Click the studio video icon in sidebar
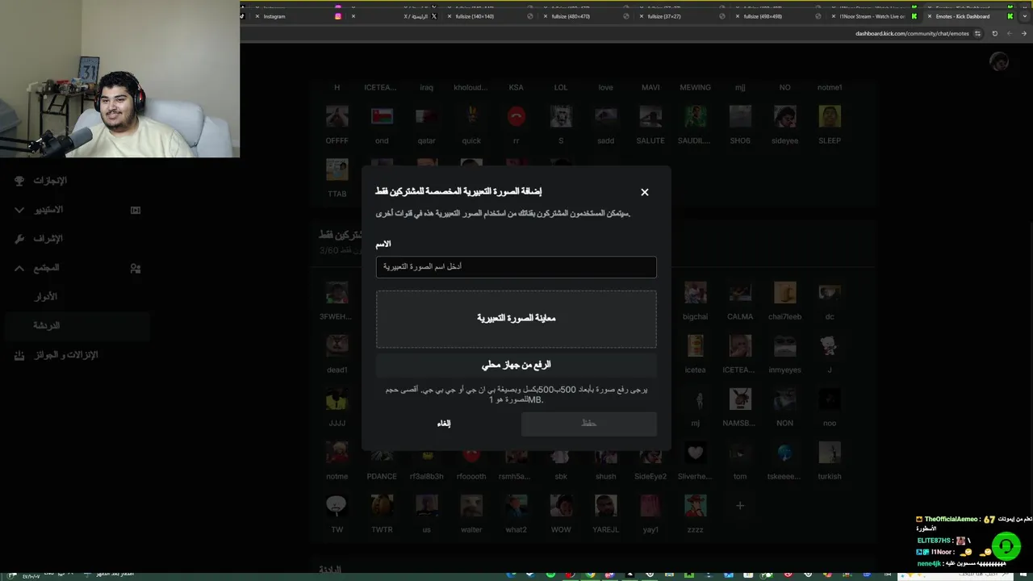This screenshot has height=581, width=1033. (136, 210)
